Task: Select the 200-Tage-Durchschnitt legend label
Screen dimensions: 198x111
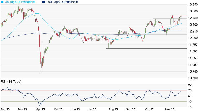Action: click(62, 2)
